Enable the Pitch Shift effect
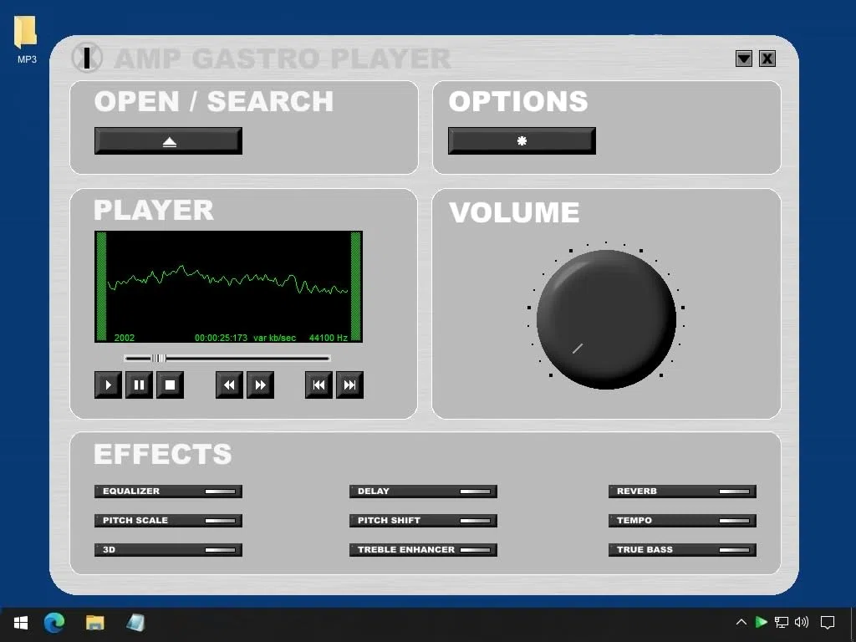Image resolution: width=856 pixels, height=642 pixels. pyautogui.click(x=423, y=520)
